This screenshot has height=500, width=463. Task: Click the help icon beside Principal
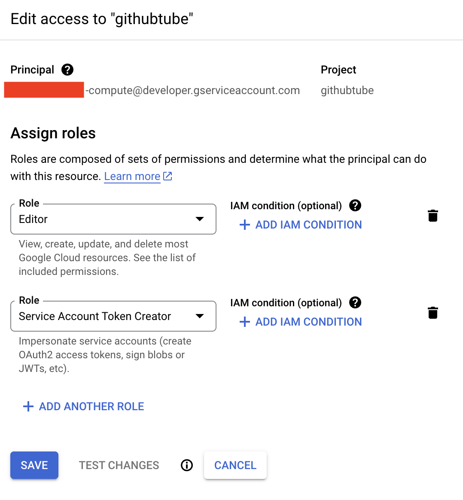coord(67,70)
